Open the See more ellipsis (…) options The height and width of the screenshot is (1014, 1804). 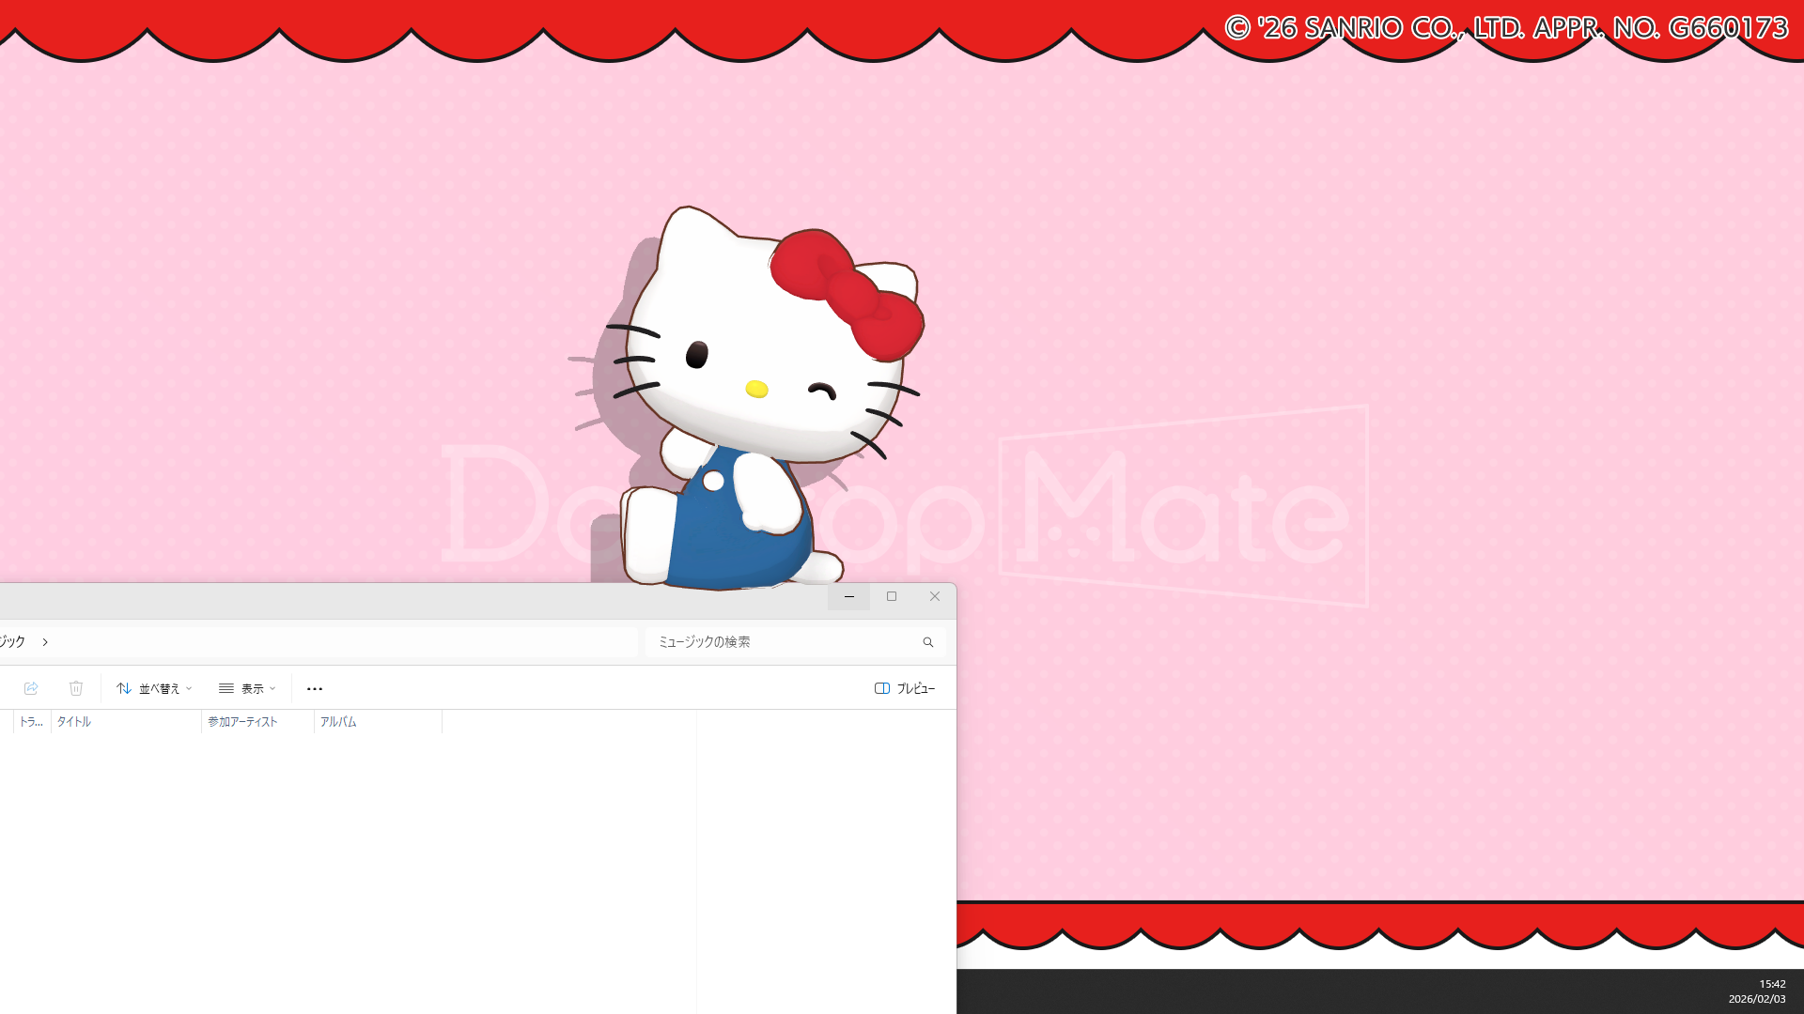click(315, 688)
